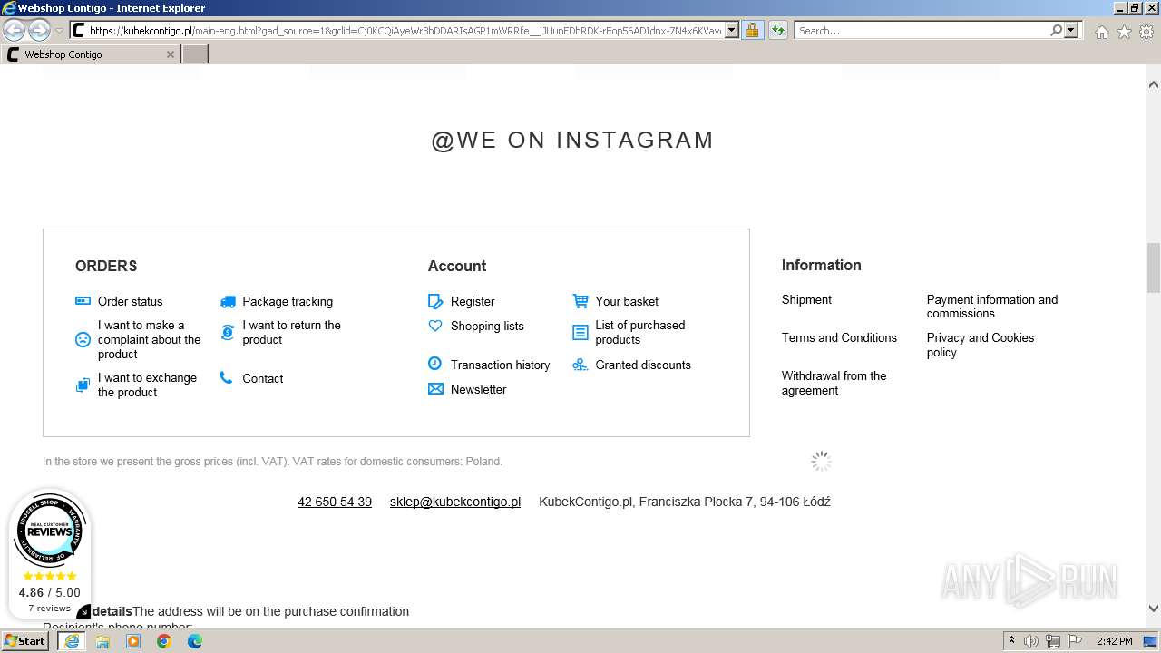Image resolution: width=1161 pixels, height=653 pixels.
Task: Open I want to exchange the product
Action: click(x=147, y=385)
